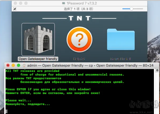Open the blue Manual install folder

[x=121, y=39]
